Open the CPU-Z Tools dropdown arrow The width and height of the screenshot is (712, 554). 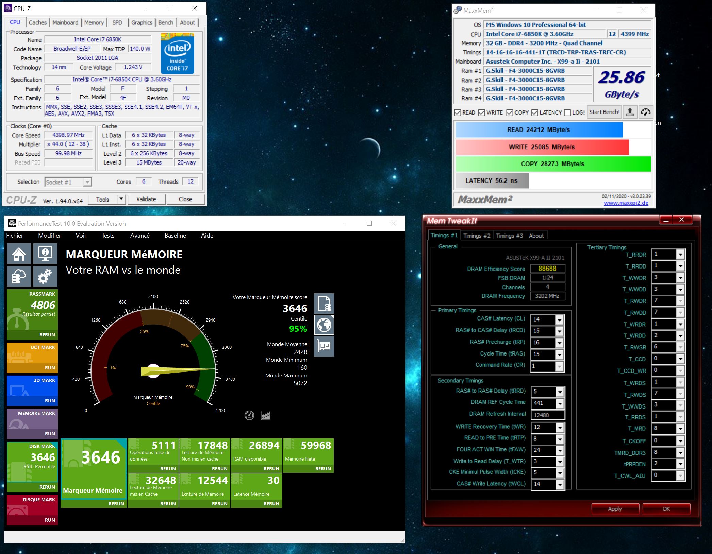click(x=121, y=199)
